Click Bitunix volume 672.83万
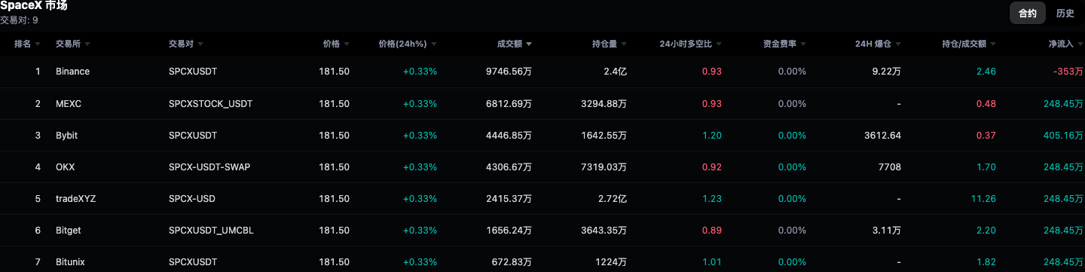 click(512, 261)
